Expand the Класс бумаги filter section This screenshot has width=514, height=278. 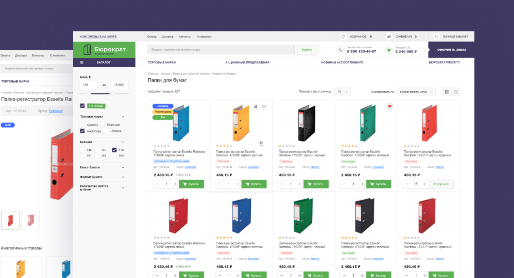click(x=123, y=168)
